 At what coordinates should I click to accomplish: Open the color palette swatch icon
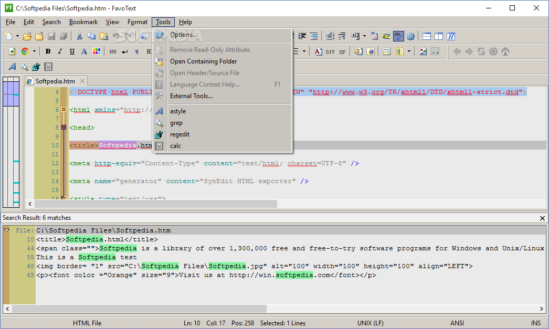click(x=96, y=51)
